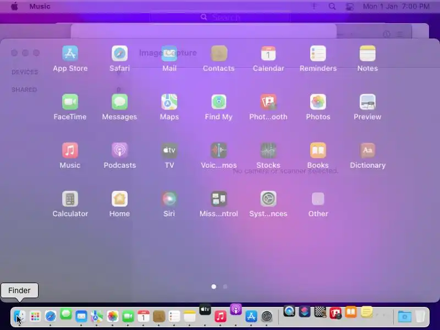Open the Home app
Screen dimensions: 440x330
tap(119, 199)
